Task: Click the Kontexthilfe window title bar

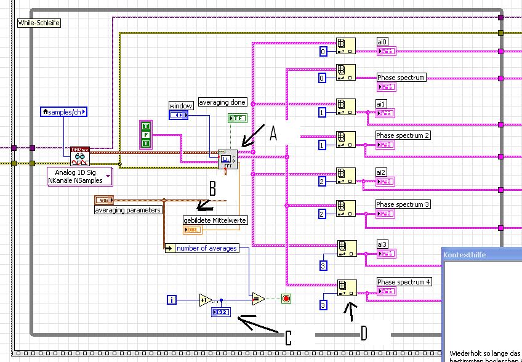Action: click(482, 254)
